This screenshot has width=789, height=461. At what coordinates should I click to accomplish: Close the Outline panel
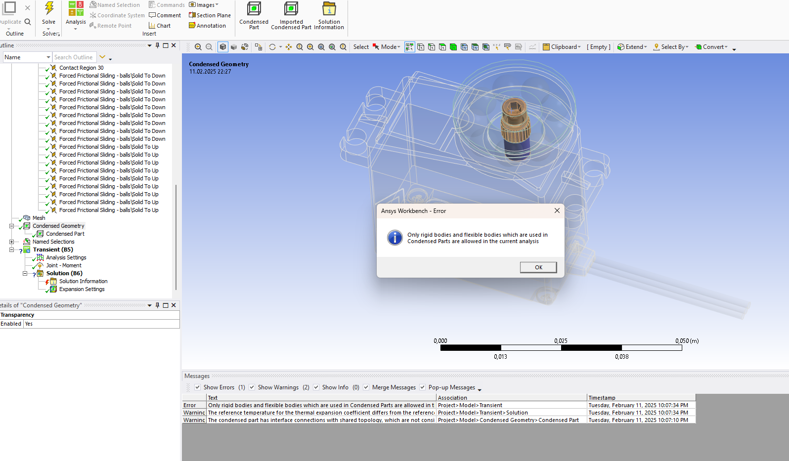[x=174, y=45]
